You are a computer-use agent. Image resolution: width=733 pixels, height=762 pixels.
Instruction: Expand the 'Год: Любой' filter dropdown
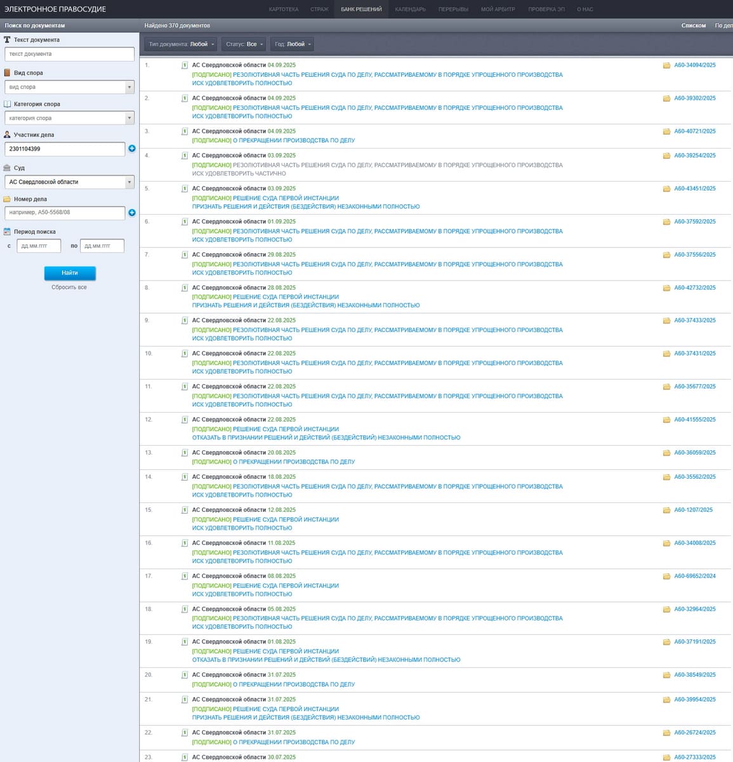coord(293,44)
